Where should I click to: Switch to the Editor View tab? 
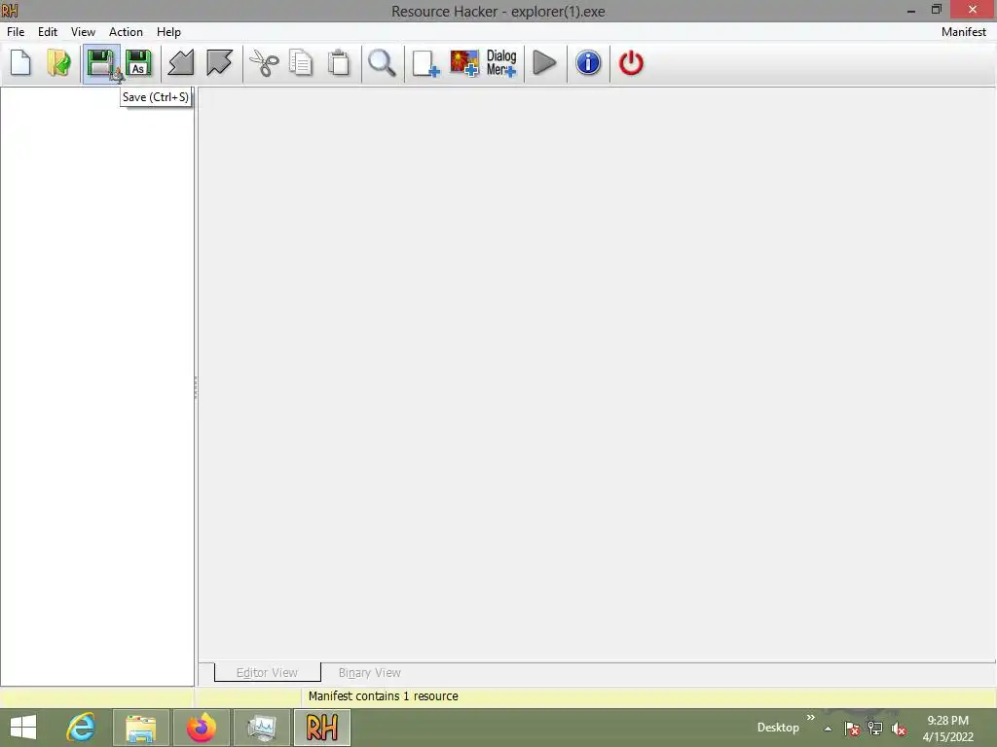pyautogui.click(x=267, y=672)
